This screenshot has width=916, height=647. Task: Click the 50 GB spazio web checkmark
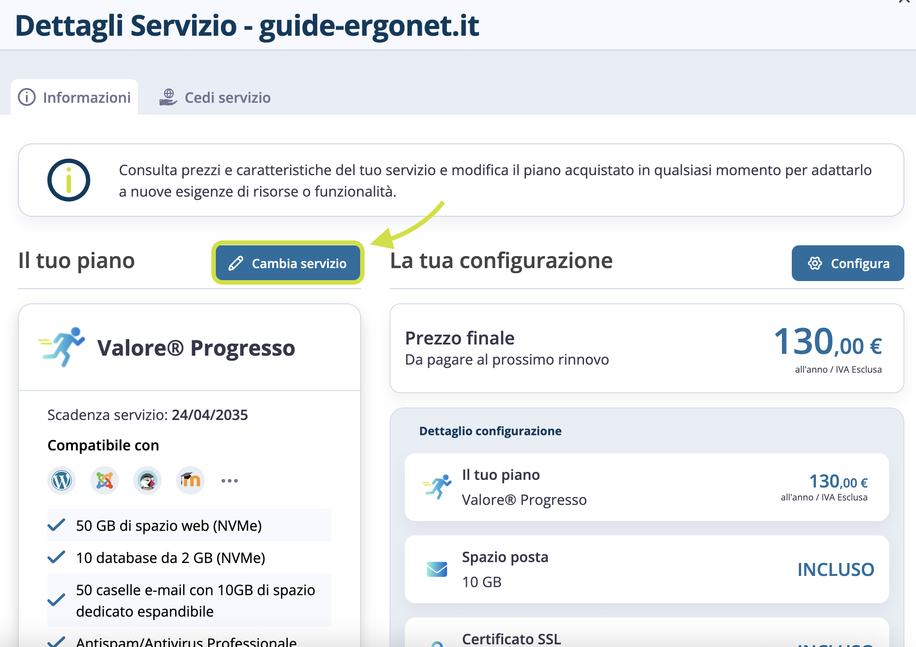click(x=57, y=525)
